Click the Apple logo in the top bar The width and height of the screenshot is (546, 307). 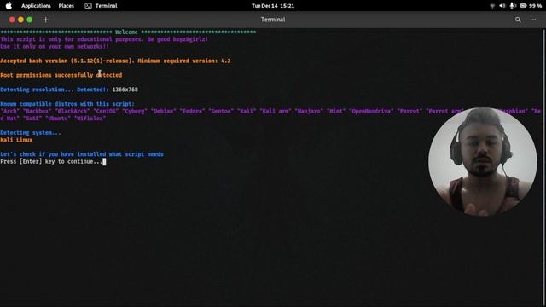9,6
